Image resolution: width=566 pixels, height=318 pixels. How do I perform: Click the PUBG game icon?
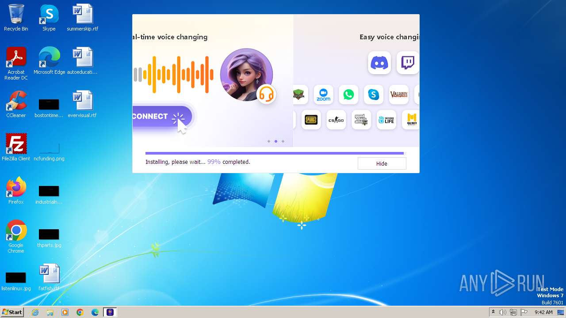click(x=311, y=120)
